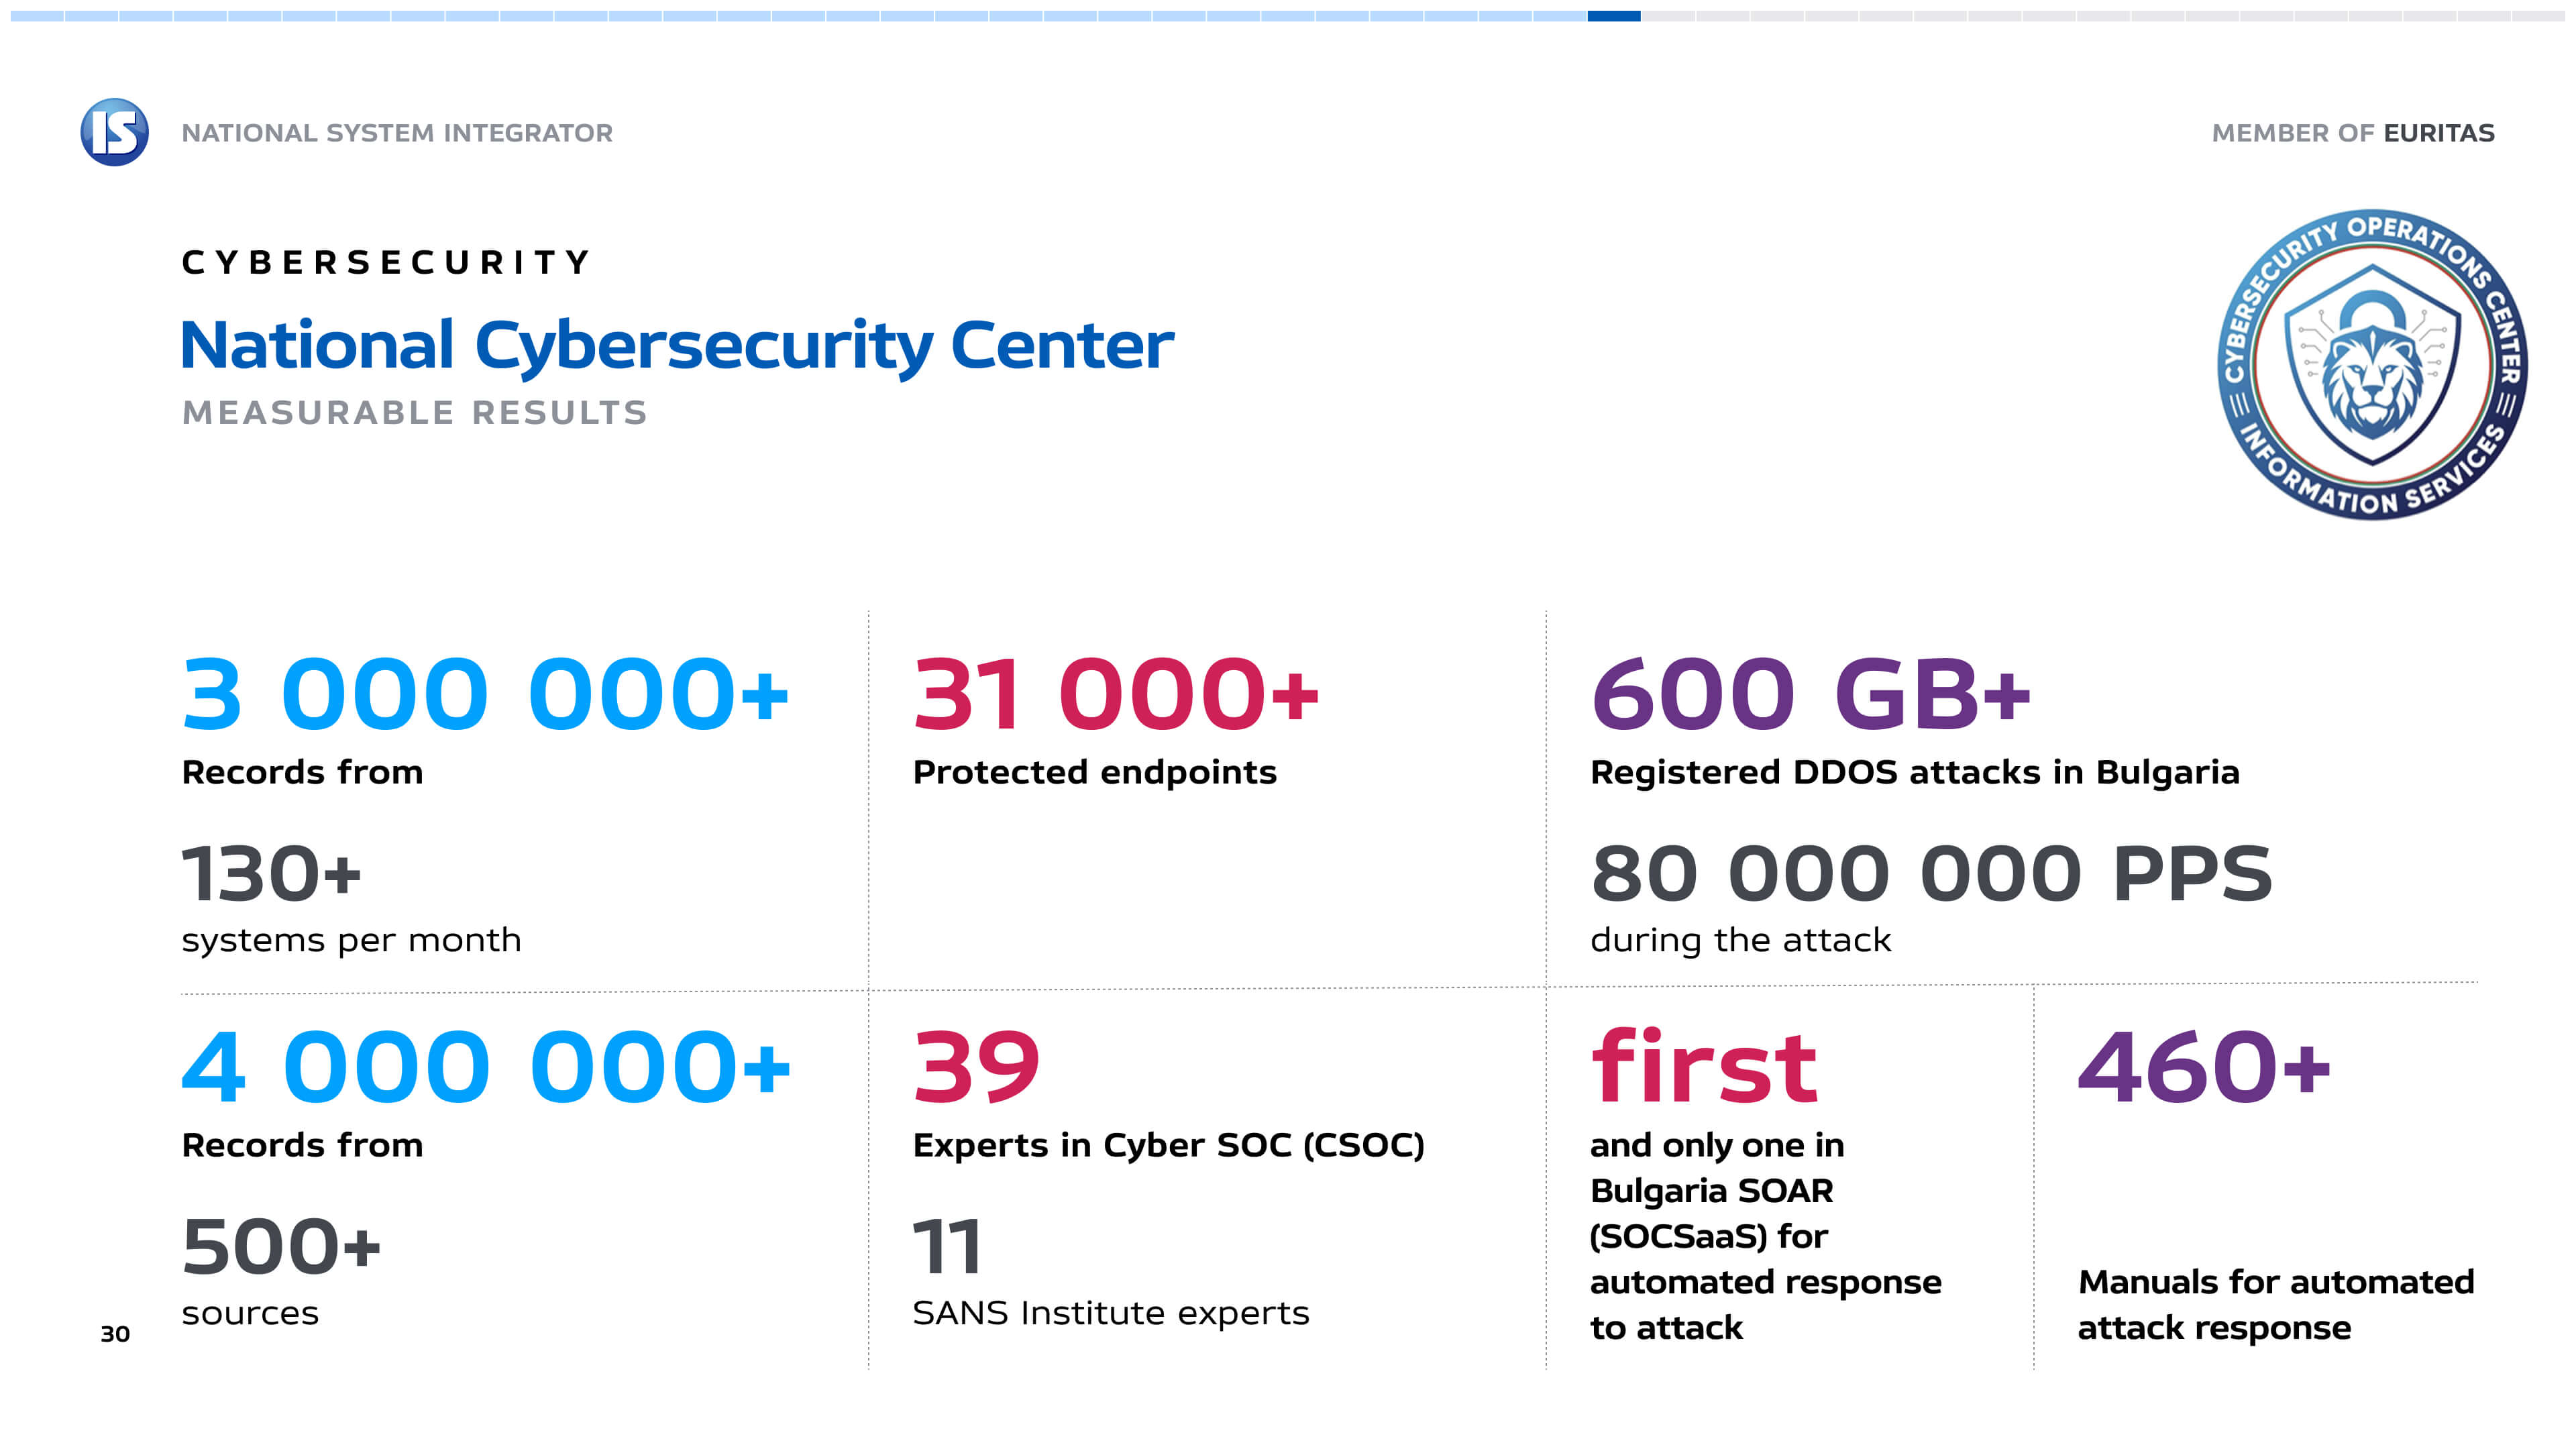Click the large red "first" word
The width and height of the screenshot is (2576, 1449).
tap(1703, 1067)
